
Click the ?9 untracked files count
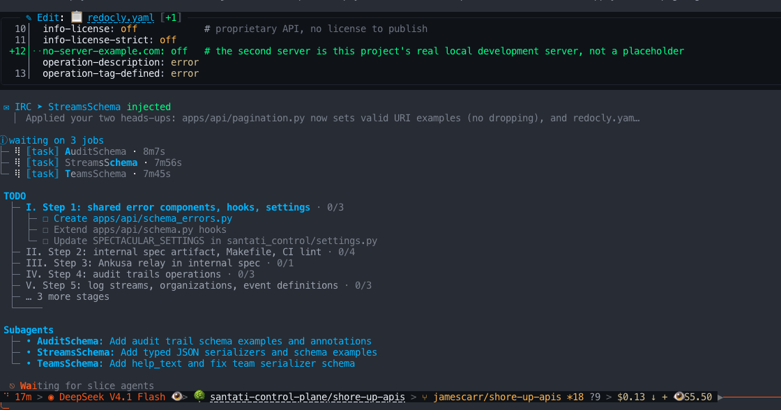[596, 397]
